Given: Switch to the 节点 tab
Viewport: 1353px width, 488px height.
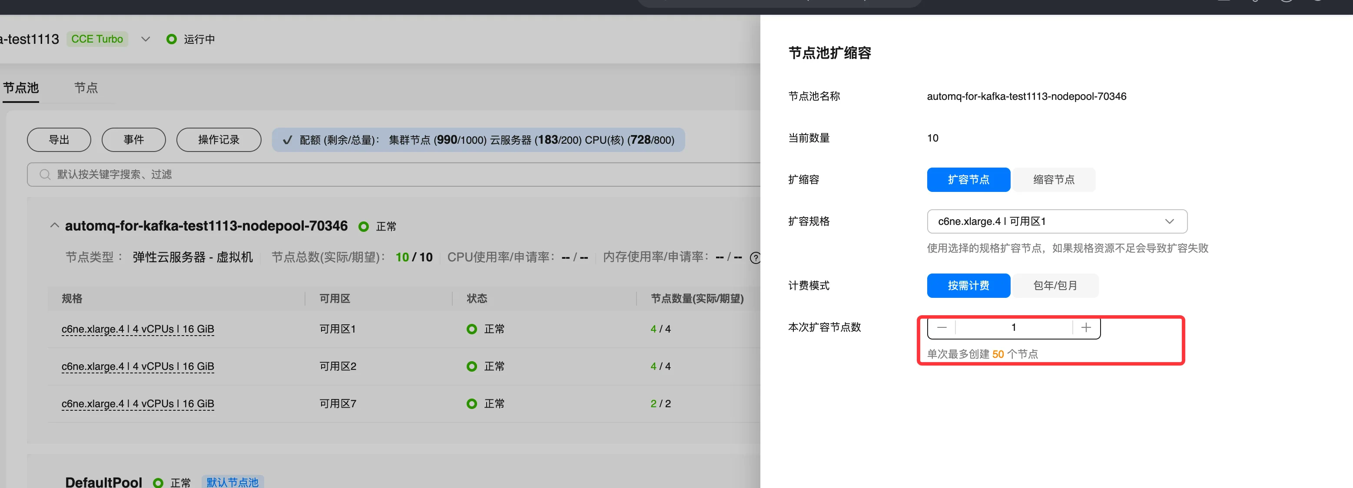Looking at the screenshot, I should pos(86,88).
